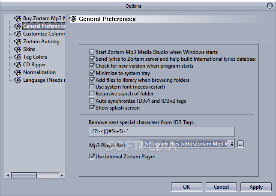Check Recursive search of folder

click(92, 94)
